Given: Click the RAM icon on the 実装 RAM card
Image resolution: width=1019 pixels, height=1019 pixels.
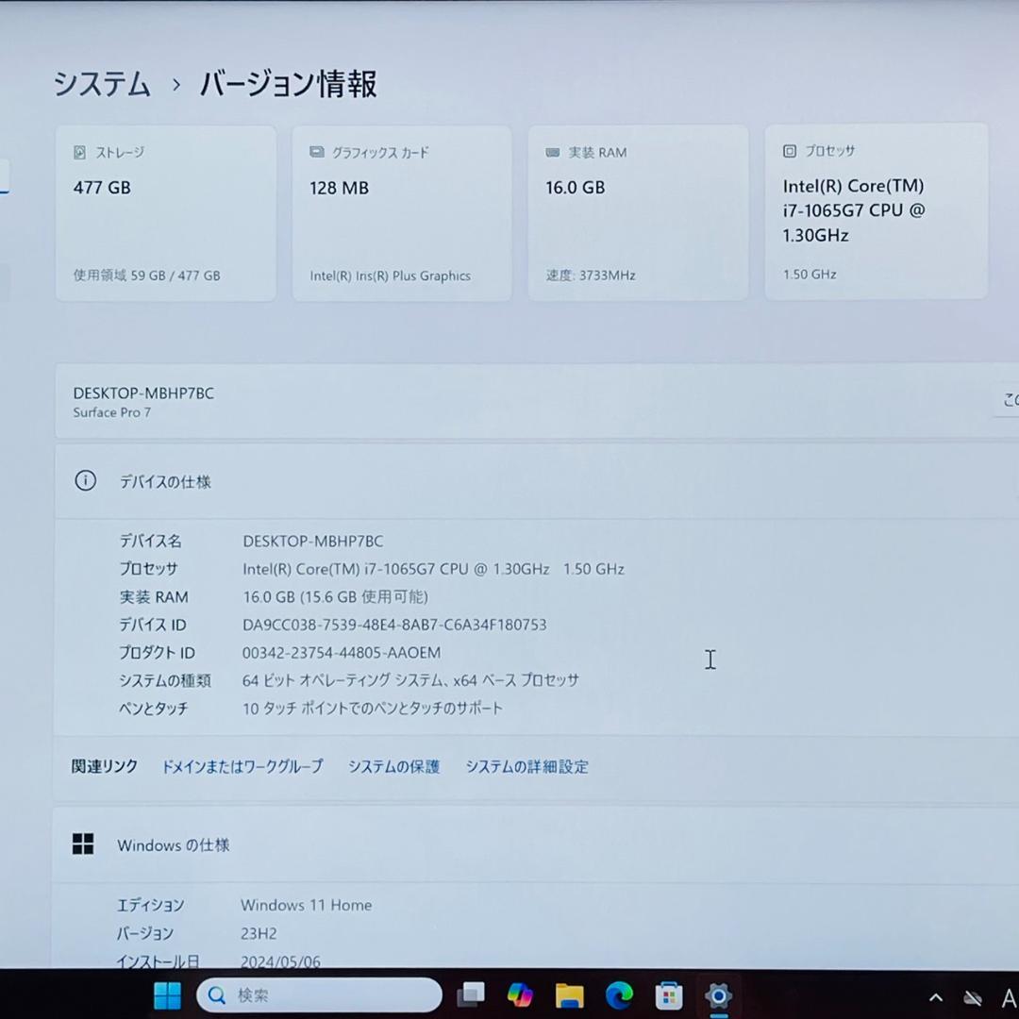Looking at the screenshot, I should tap(551, 152).
